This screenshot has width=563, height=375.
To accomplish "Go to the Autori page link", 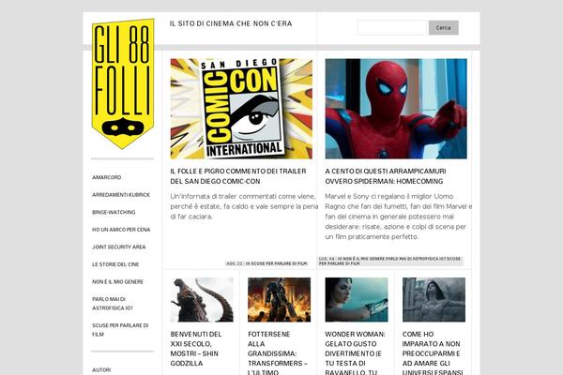I will (x=101, y=370).
